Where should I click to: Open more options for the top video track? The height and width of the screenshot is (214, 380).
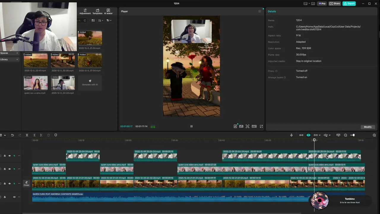coord(19,156)
